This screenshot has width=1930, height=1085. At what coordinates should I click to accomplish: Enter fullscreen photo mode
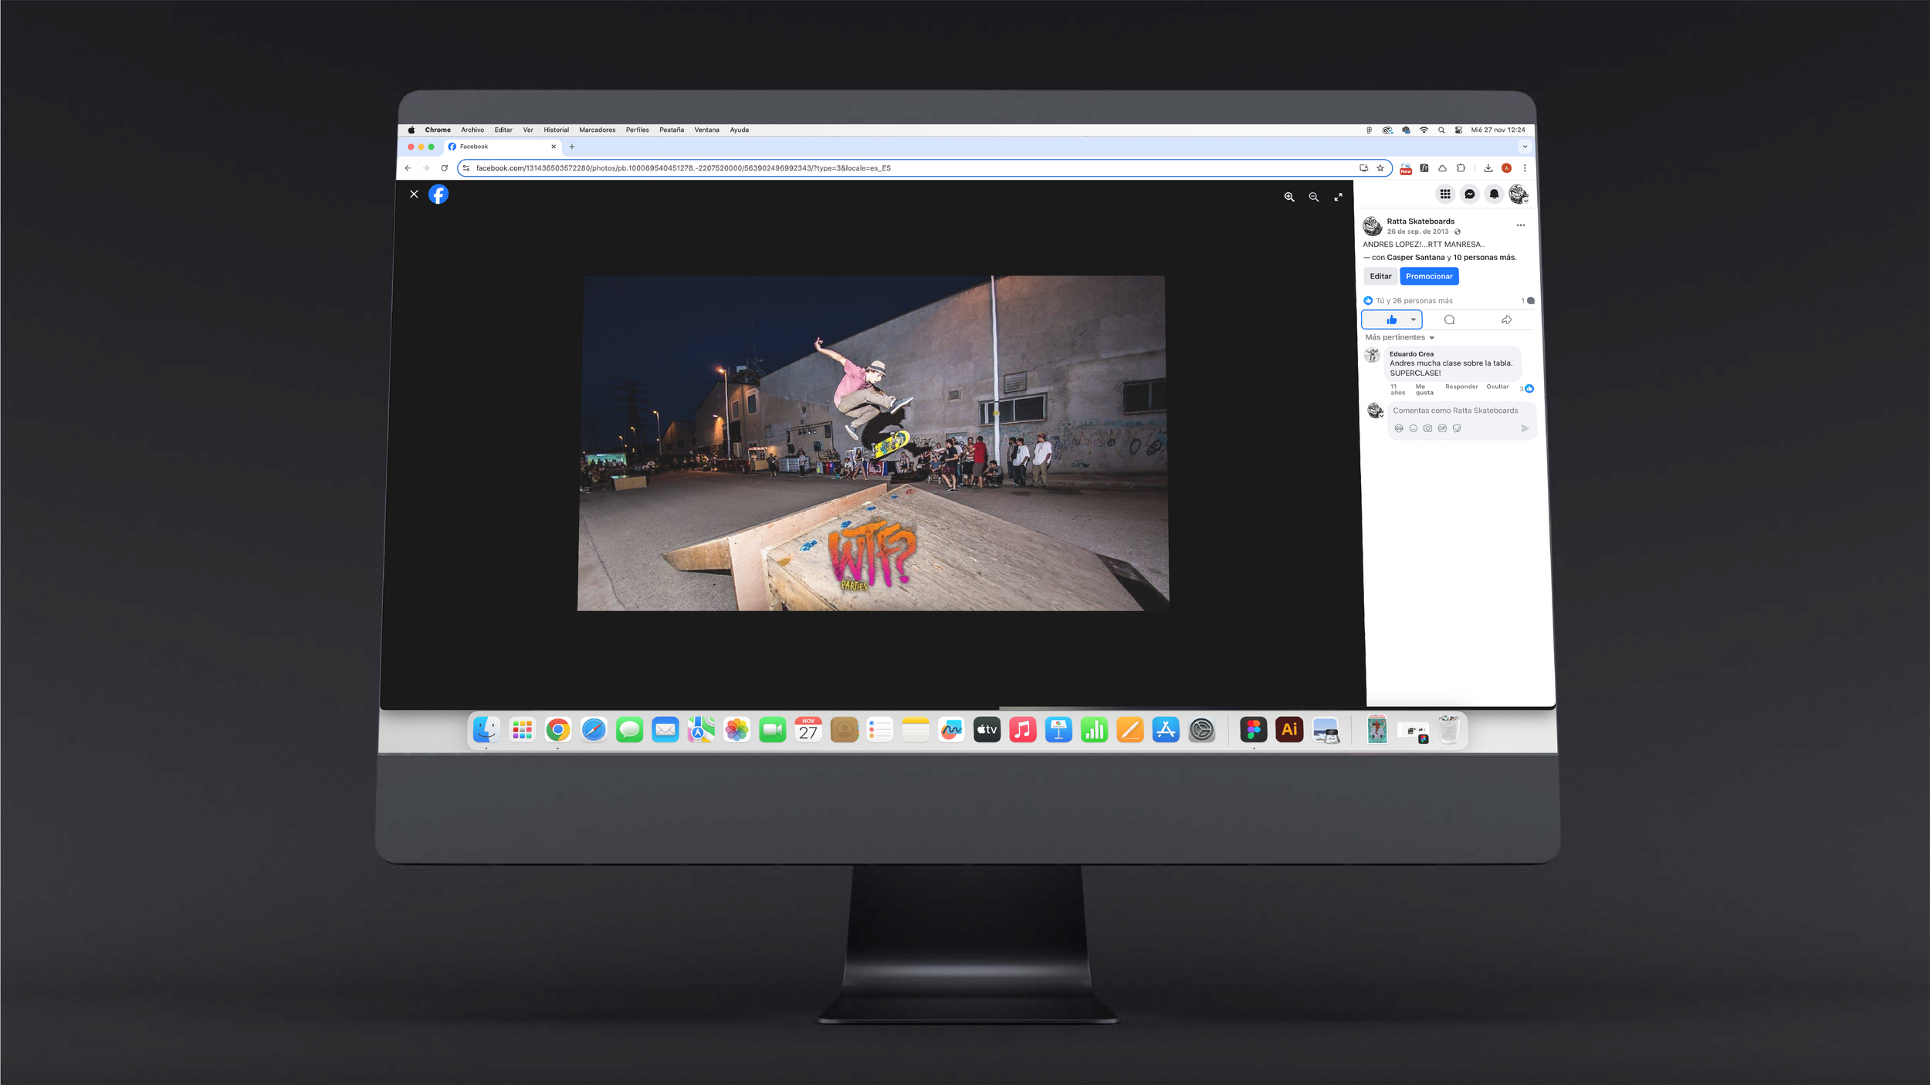coord(1338,198)
